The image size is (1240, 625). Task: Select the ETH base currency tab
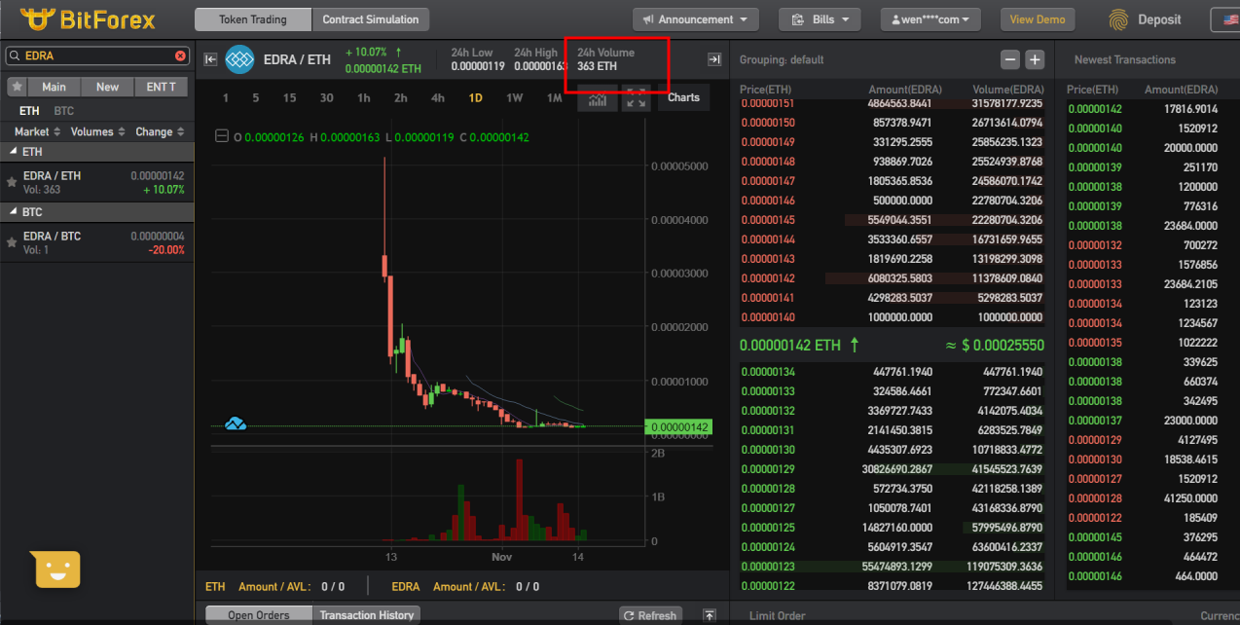point(29,111)
